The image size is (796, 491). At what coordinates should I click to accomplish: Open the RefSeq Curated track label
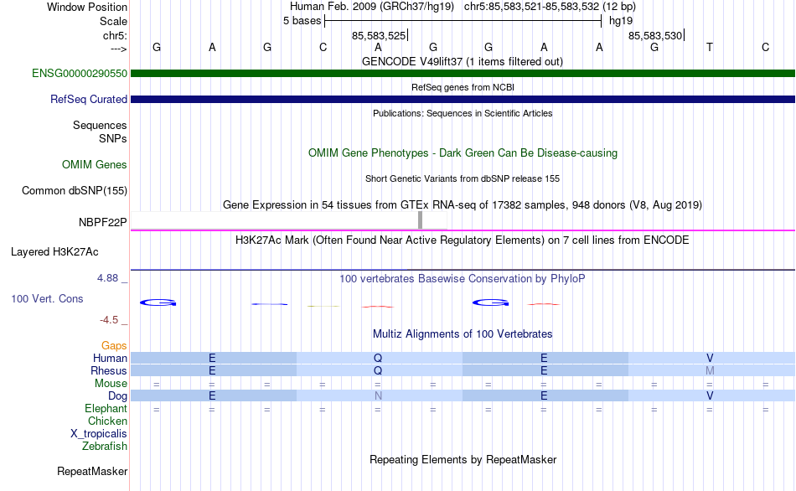click(88, 99)
